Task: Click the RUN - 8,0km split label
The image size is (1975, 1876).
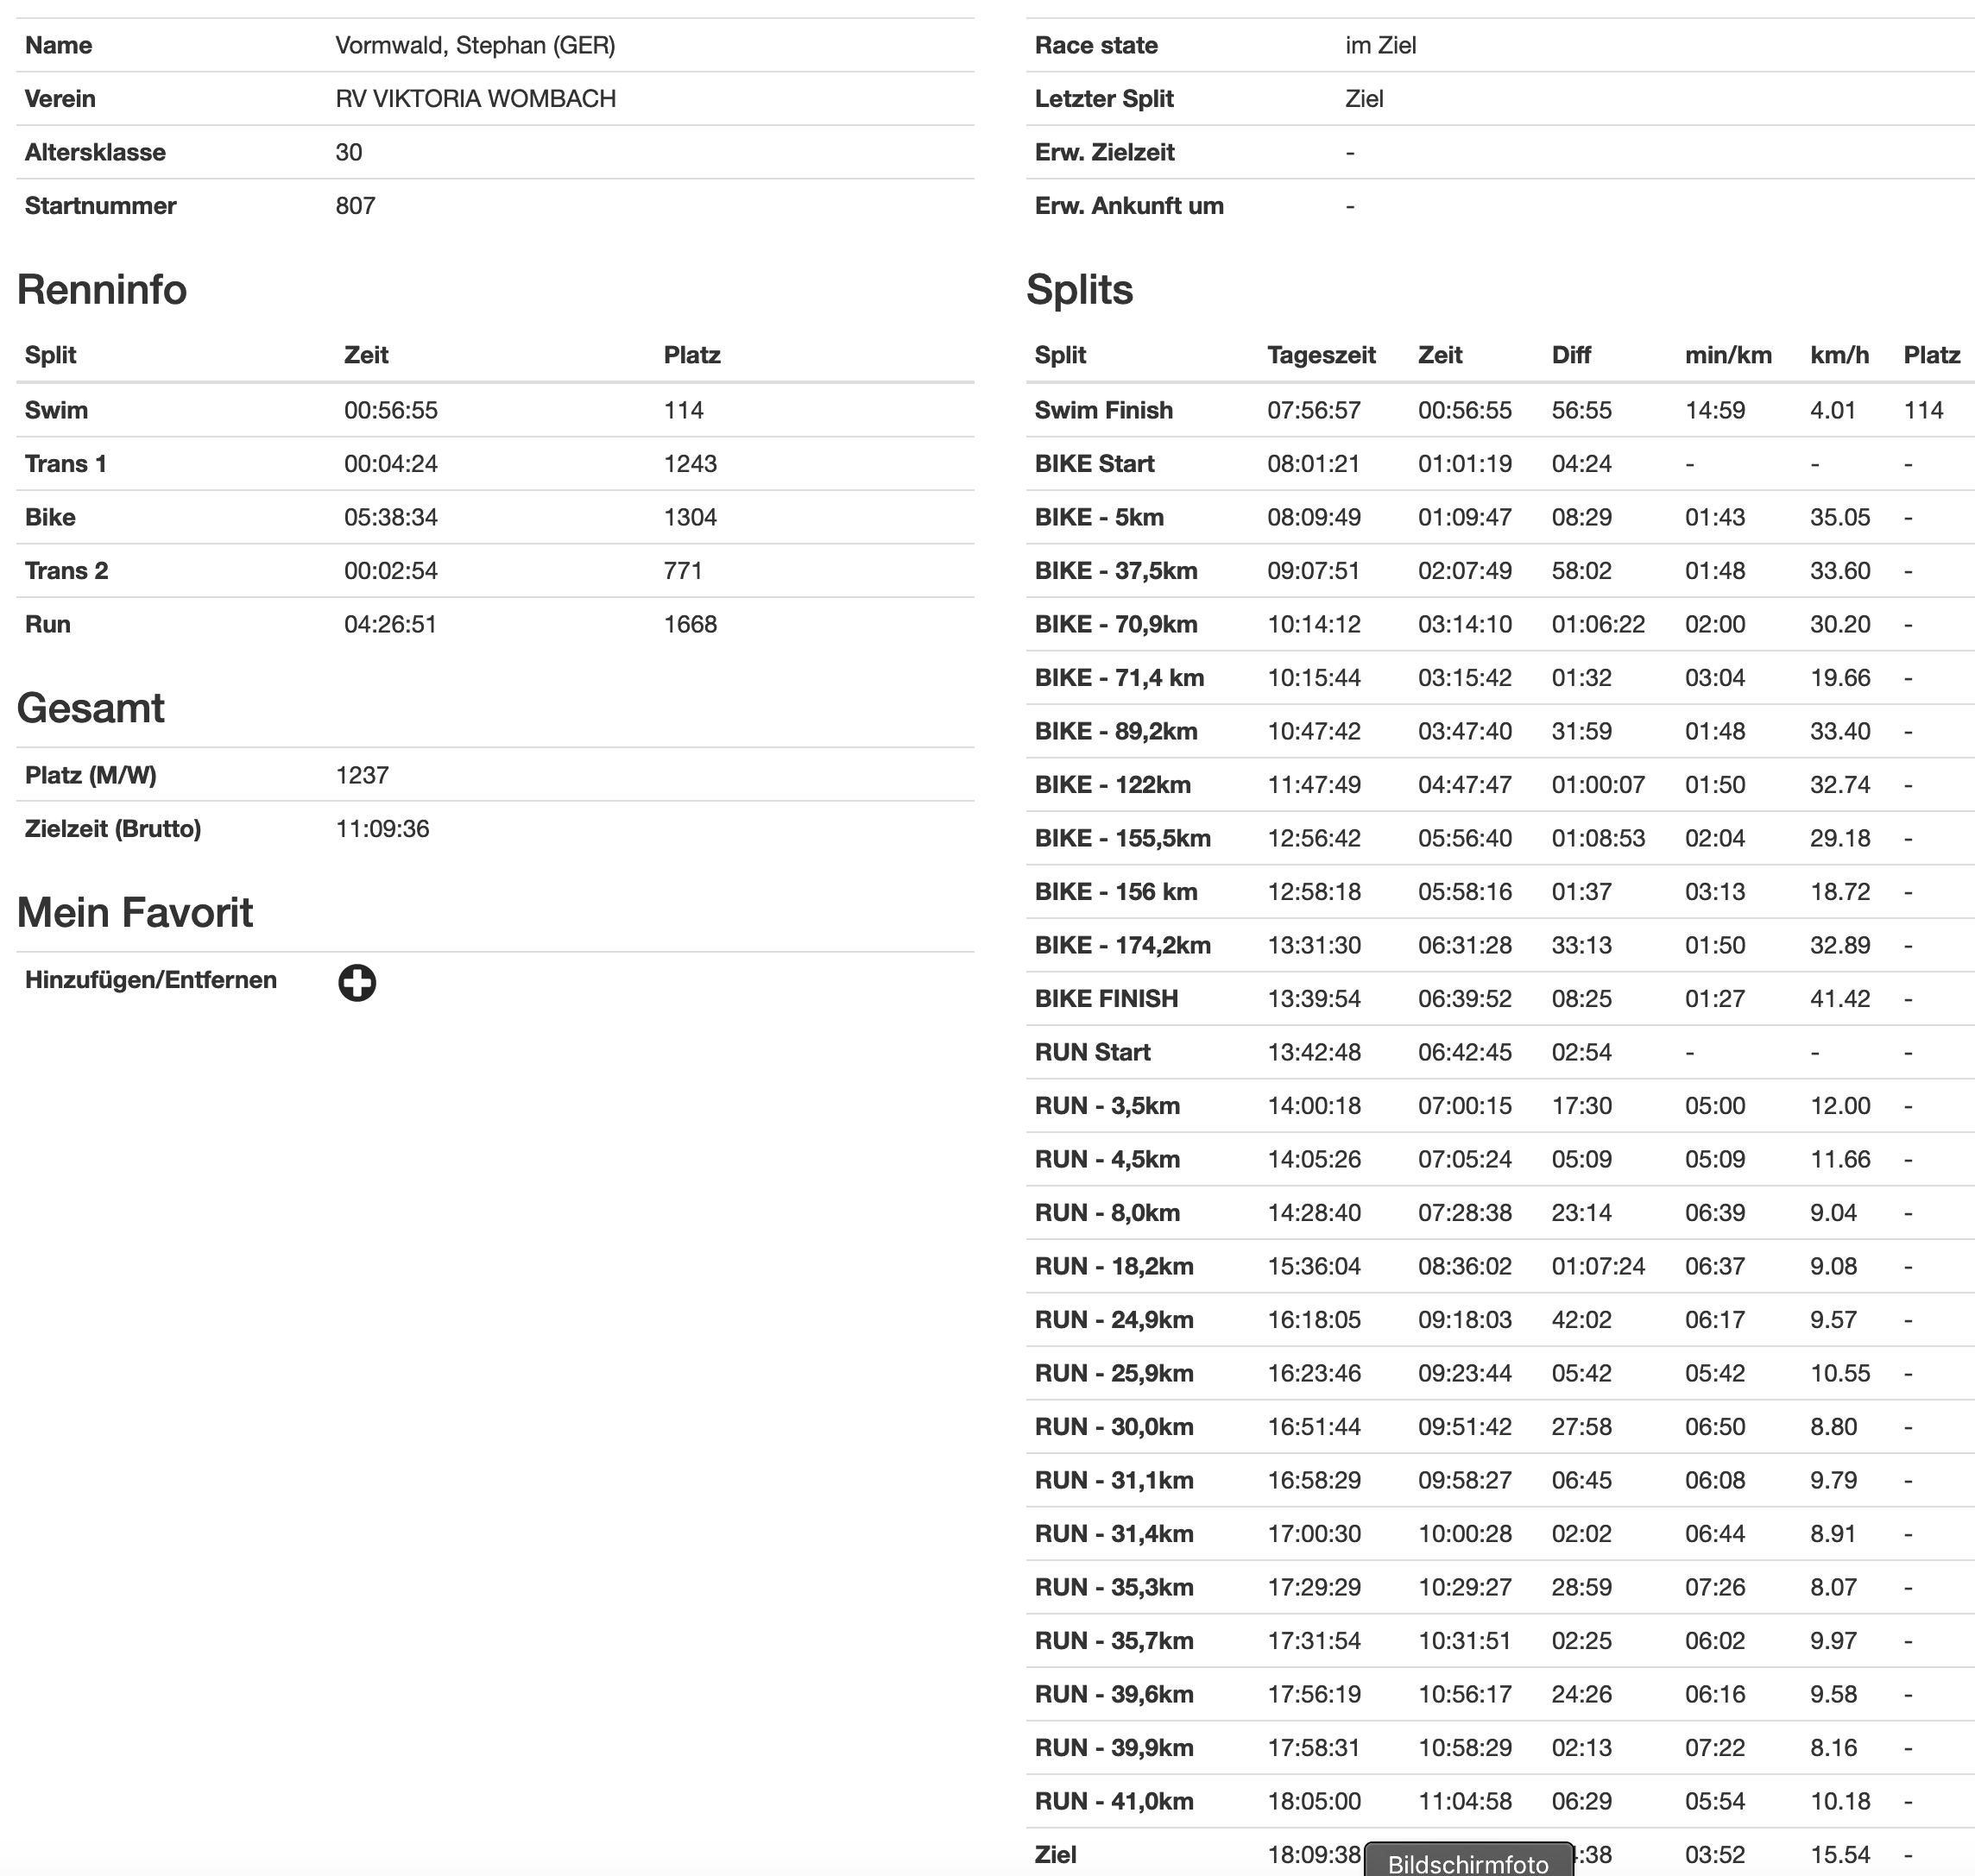Action: (1107, 1212)
